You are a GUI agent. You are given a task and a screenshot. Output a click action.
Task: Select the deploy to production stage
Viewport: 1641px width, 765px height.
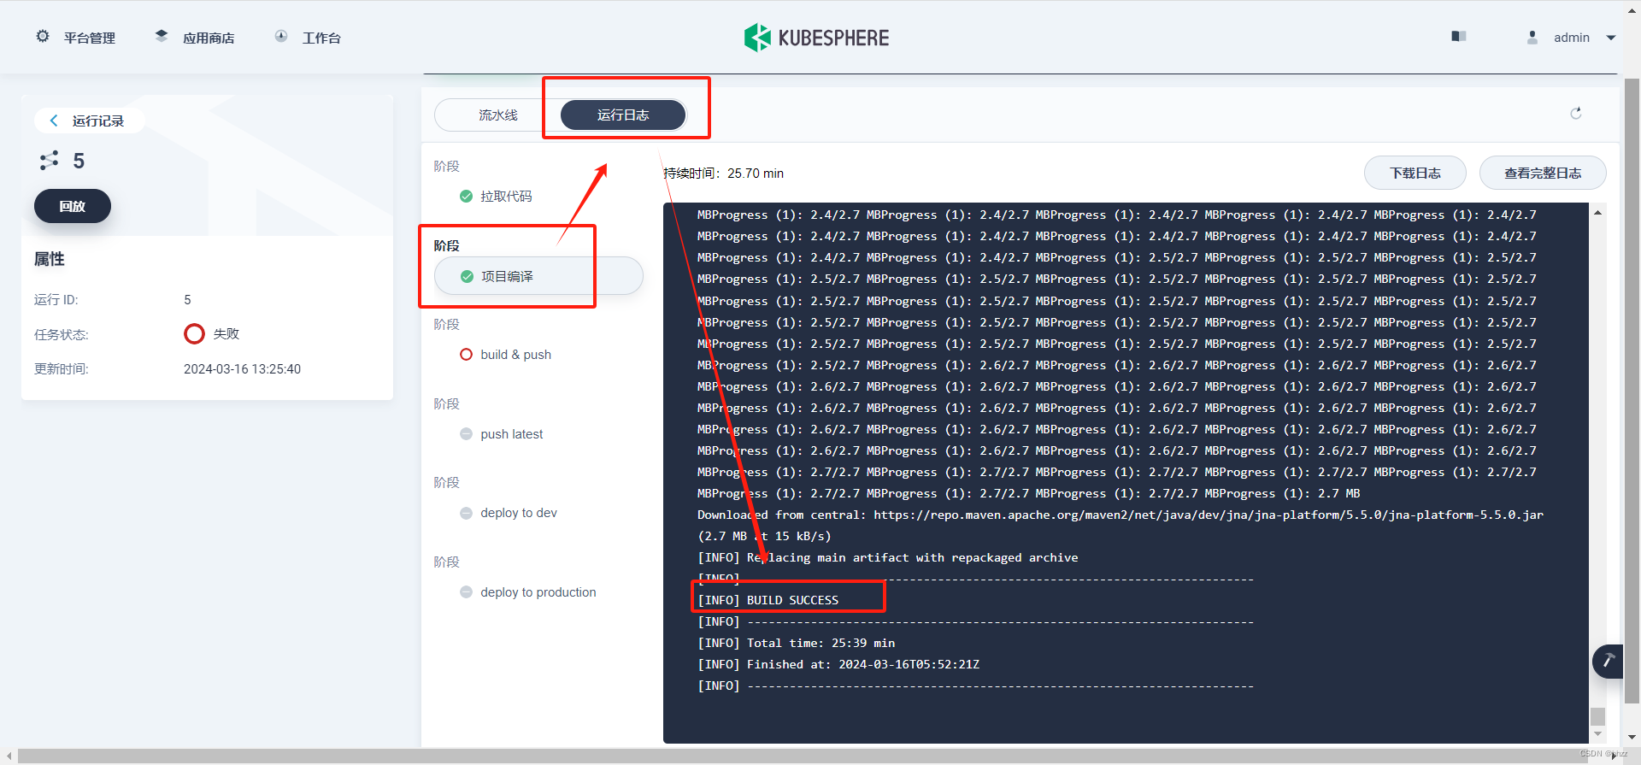(538, 592)
